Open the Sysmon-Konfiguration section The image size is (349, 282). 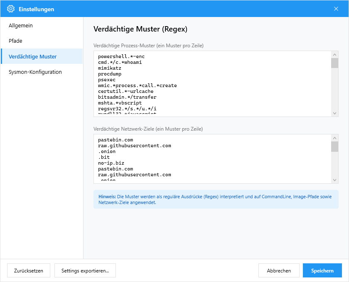coord(35,72)
